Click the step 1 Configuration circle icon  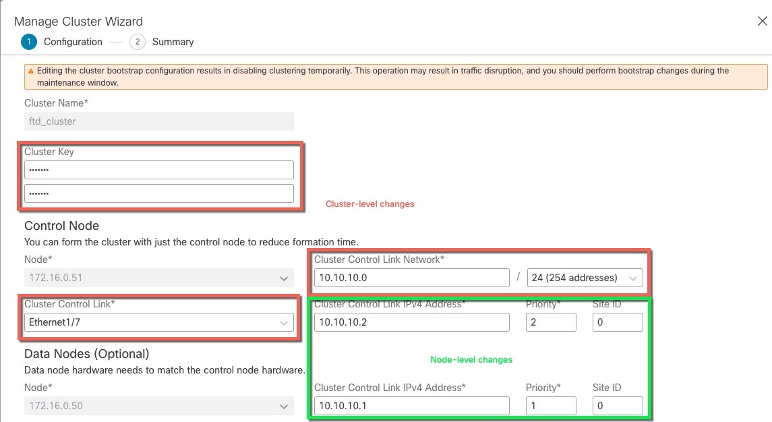coord(29,42)
